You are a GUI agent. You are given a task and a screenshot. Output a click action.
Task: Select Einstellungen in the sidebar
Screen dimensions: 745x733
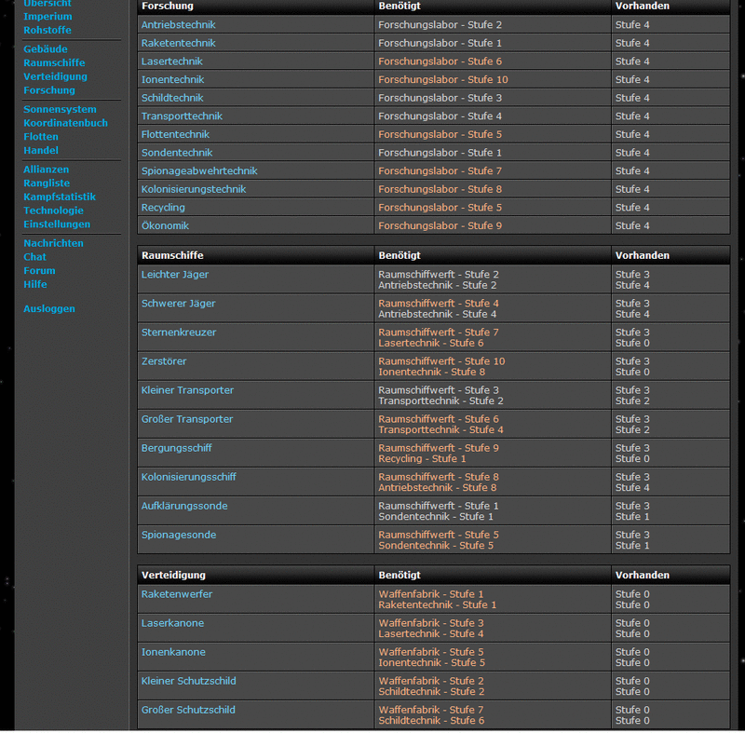tap(57, 224)
